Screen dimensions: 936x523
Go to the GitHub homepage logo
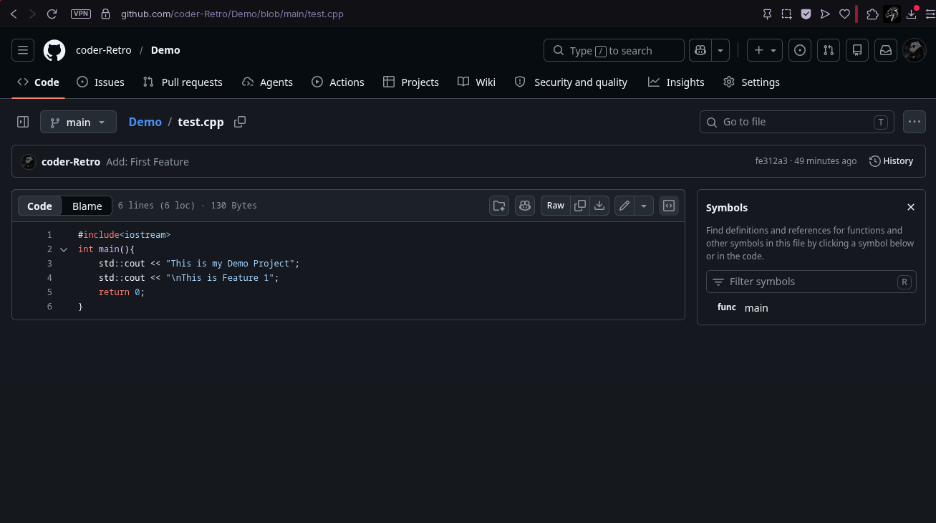point(54,50)
